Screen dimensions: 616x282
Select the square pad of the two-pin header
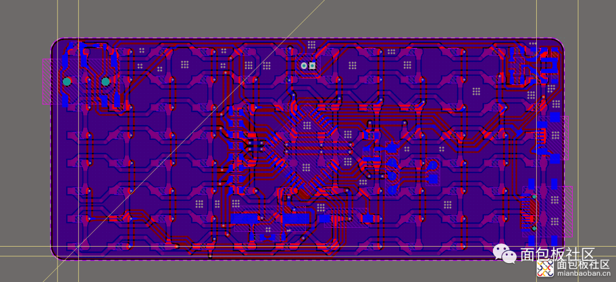313,66
